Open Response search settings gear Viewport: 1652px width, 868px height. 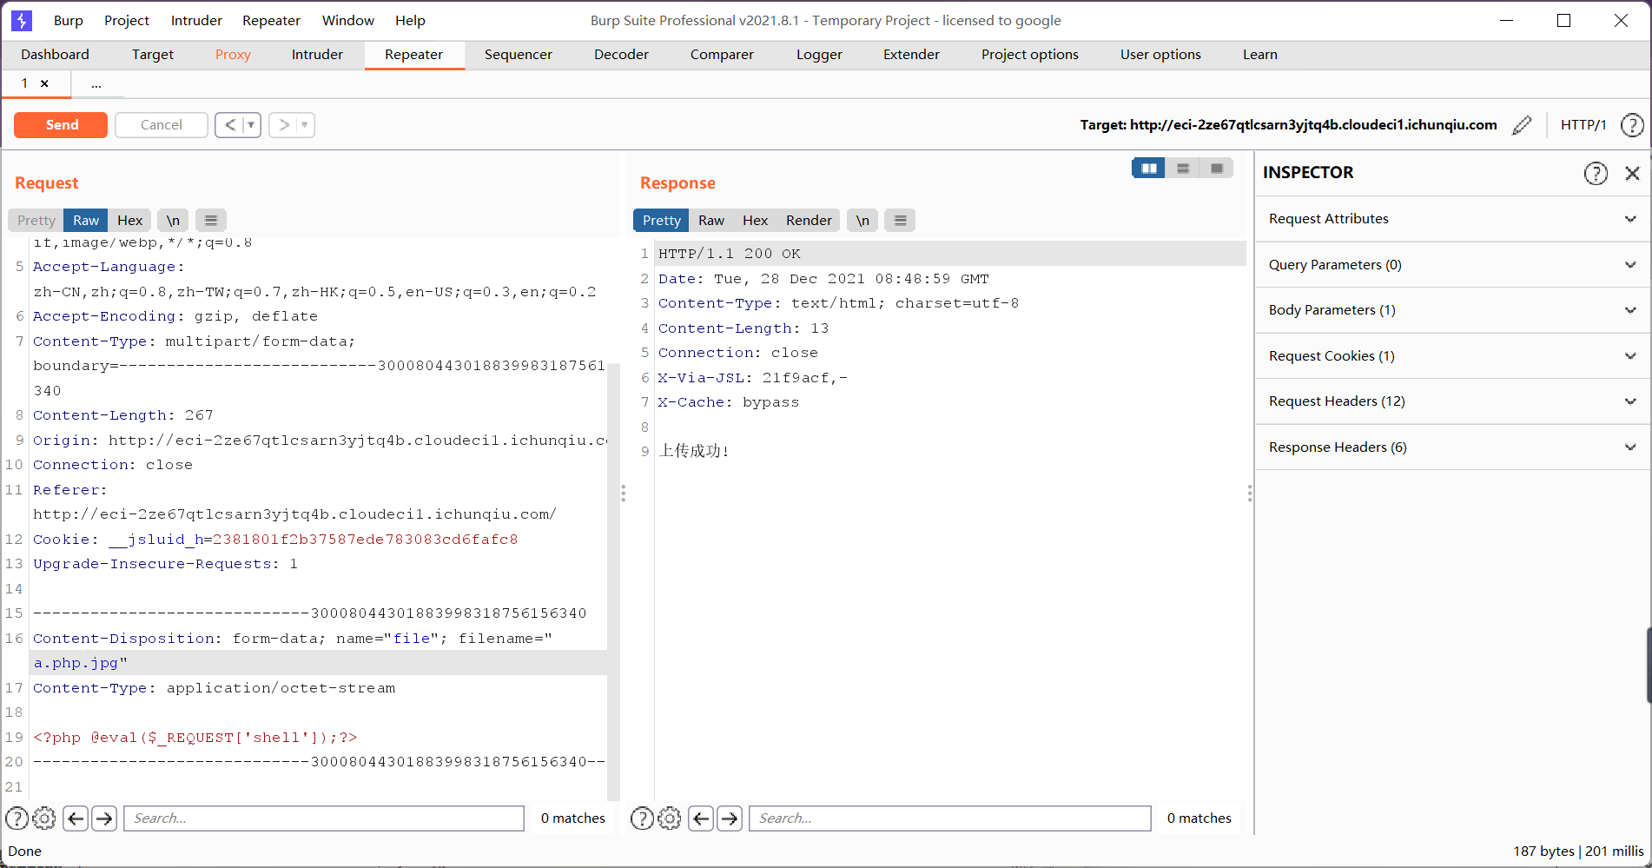point(670,818)
